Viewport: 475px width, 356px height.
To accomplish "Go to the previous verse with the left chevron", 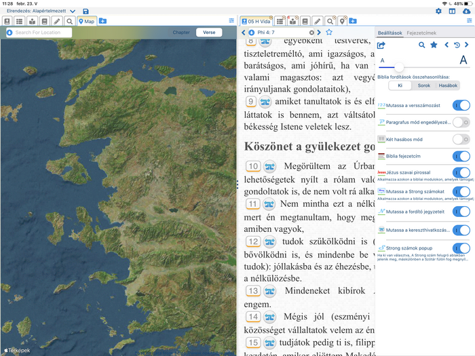I will (243, 33).
